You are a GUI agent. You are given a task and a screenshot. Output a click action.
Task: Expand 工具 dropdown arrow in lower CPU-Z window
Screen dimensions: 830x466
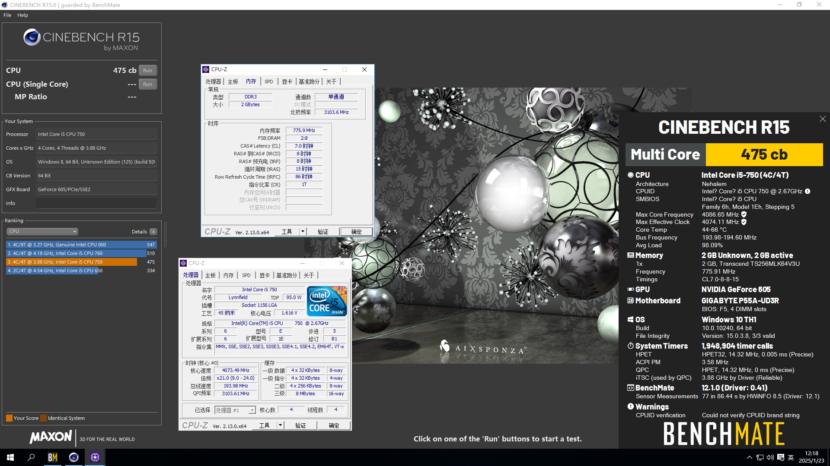coord(280,425)
